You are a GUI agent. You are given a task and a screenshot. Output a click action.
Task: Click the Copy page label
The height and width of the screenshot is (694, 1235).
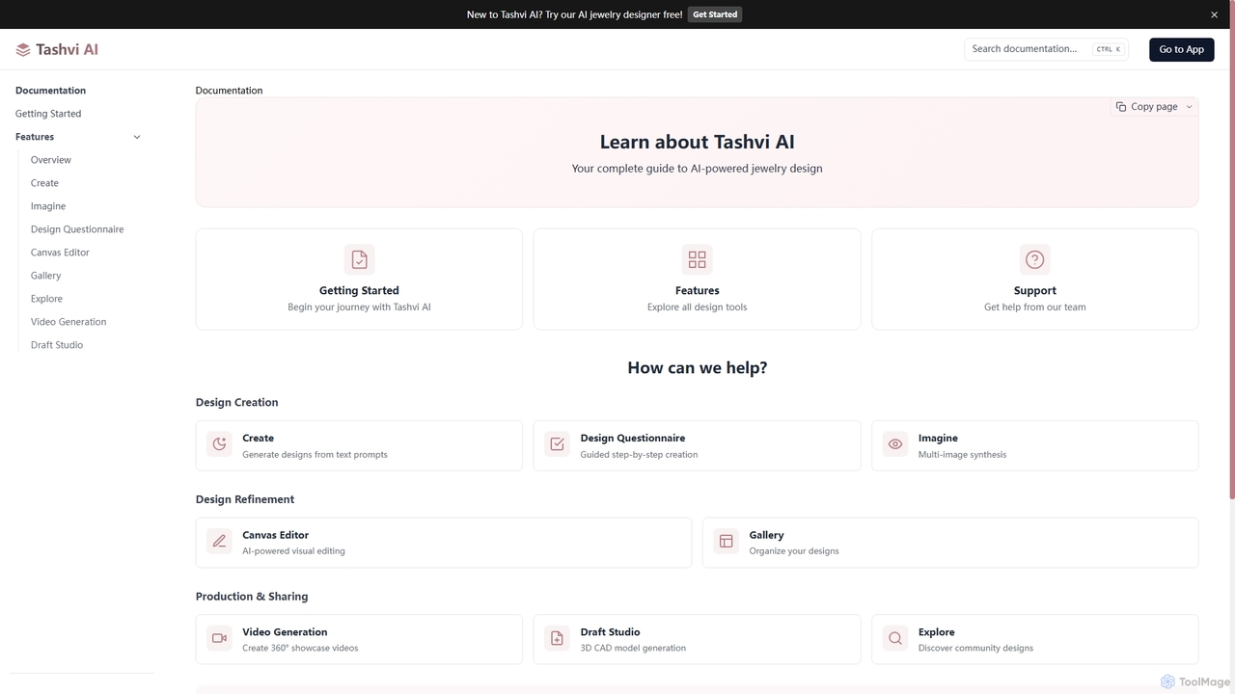(1154, 107)
